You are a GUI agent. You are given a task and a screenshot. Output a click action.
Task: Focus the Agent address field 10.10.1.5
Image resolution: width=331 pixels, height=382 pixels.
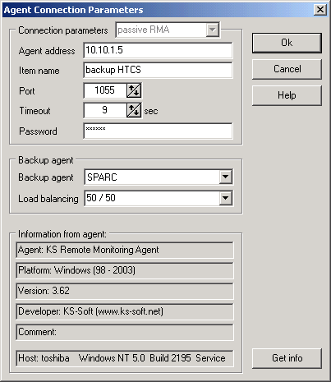158,50
